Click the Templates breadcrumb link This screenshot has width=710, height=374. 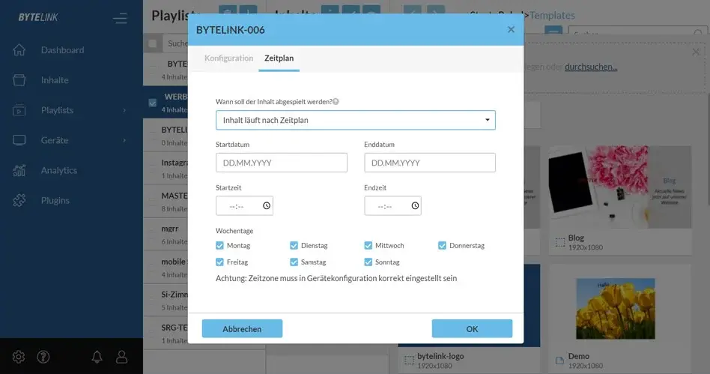click(x=552, y=16)
